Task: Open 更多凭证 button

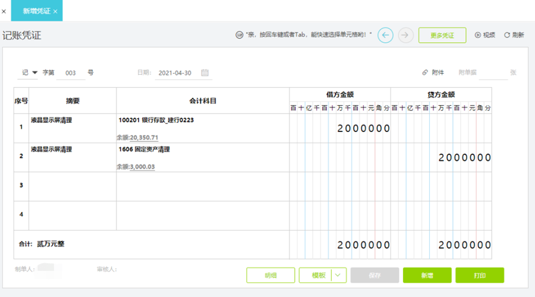Action: point(442,35)
